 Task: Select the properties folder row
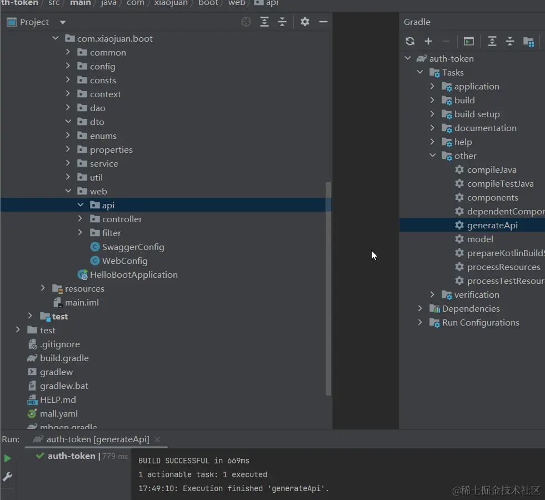166,150
